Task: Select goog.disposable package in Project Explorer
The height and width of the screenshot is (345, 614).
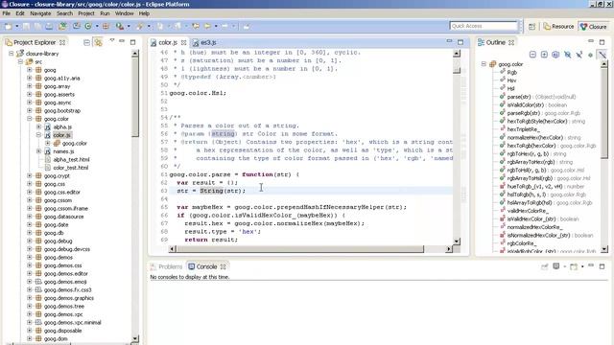Action: pos(62,331)
